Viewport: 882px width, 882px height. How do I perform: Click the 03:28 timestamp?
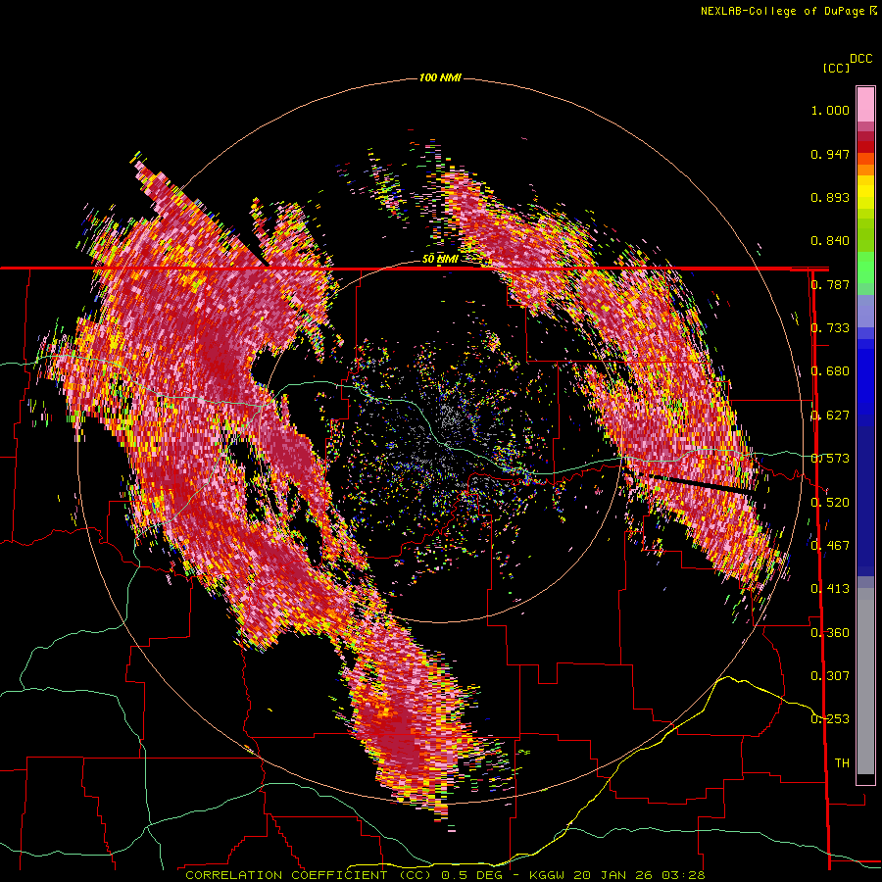tap(683, 875)
